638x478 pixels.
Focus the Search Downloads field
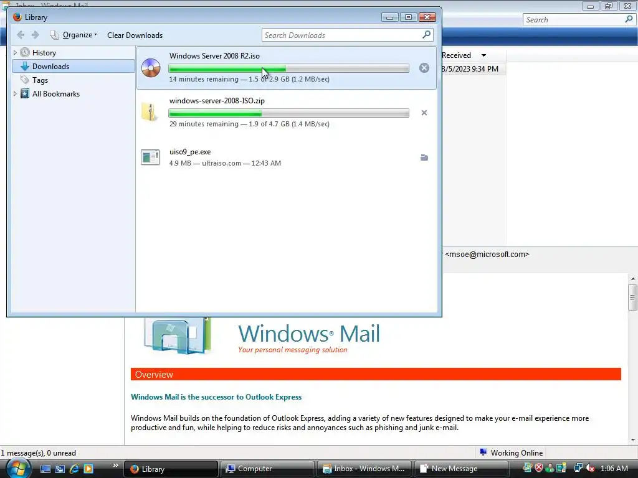[x=347, y=35]
